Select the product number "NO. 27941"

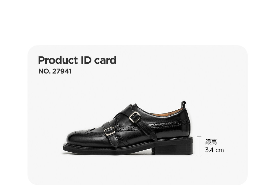point(55,71)
